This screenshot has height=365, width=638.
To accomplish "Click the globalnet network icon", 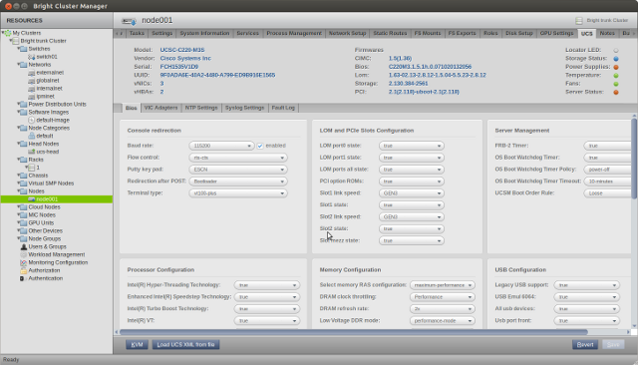I will (x=31, y=81).
